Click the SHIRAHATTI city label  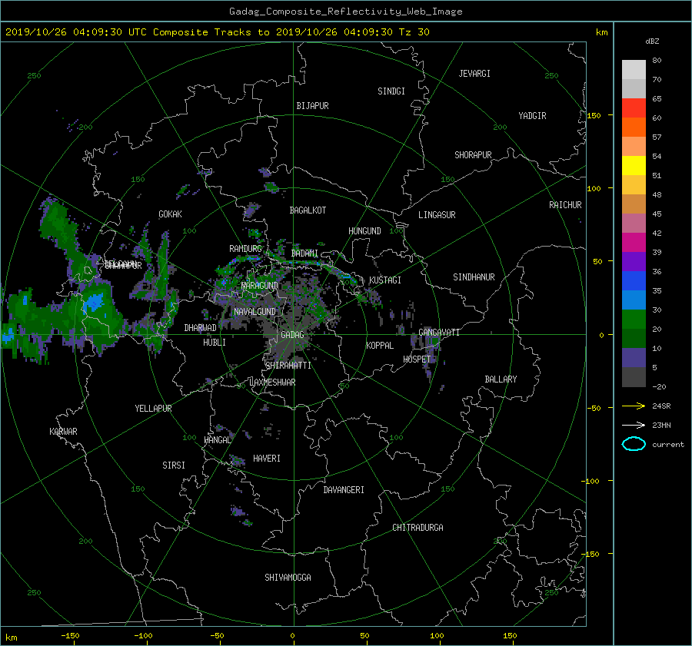tap(288, 366)
